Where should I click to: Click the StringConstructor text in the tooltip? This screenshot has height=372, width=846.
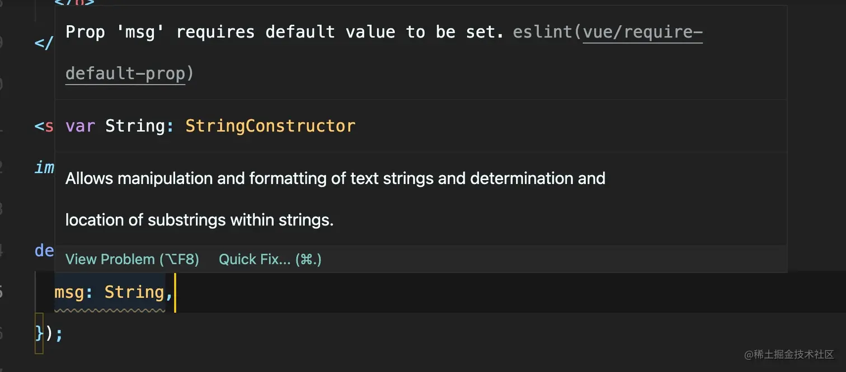click(270, 126)
